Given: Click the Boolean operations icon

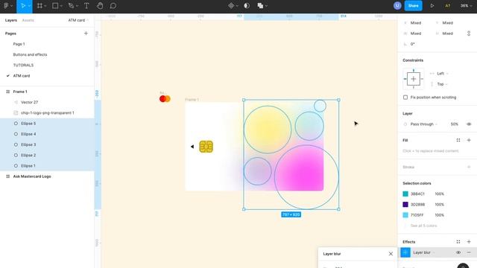Looking at the screenshot, I should pyautogui.click(x=260, y=6).
